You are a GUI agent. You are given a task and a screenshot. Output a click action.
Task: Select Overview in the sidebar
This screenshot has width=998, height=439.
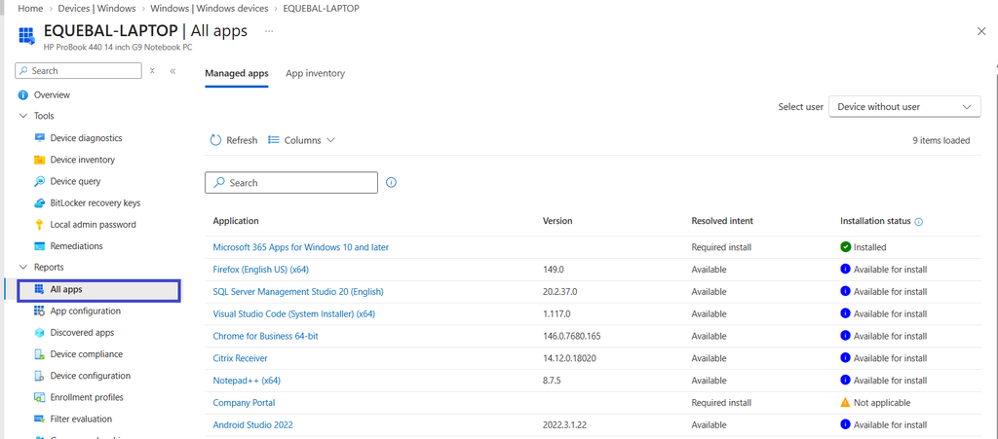[x=52, y=95]
